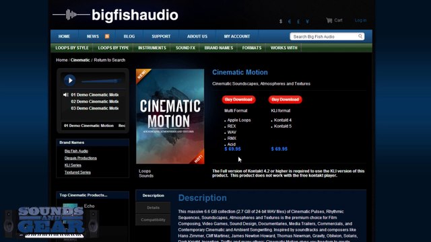The image size is (431, 242).
Task: Open the MY ACCOUNT menu item
Action: (236, 36)
